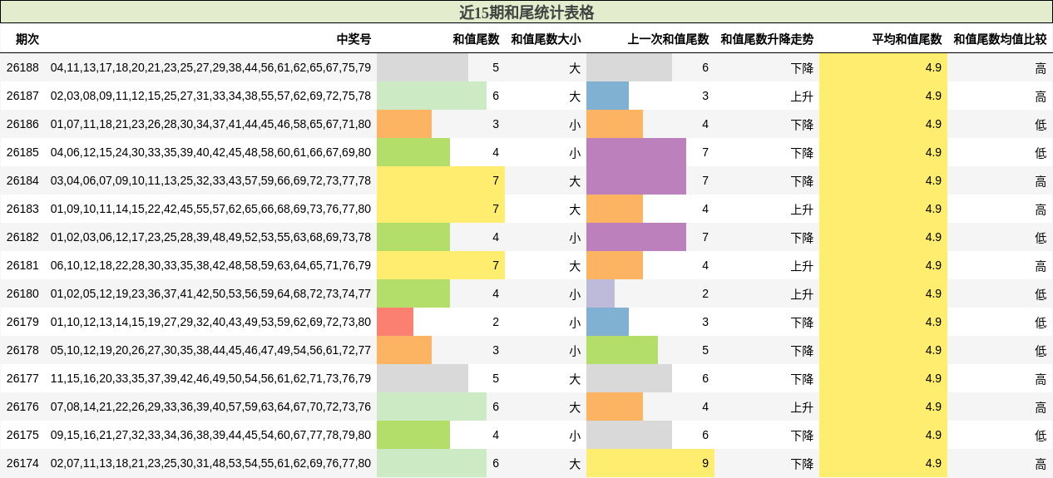Click 上升 trend cell in row 26176
This screenshot has height=478, width=1053.
coord(803,407)
